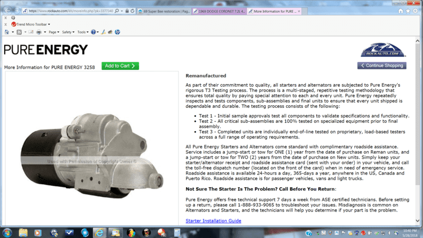The width and height of the screenshot is (423, 238).
Task: Open the Windows Start orb
Action: (x=7, y=233)
